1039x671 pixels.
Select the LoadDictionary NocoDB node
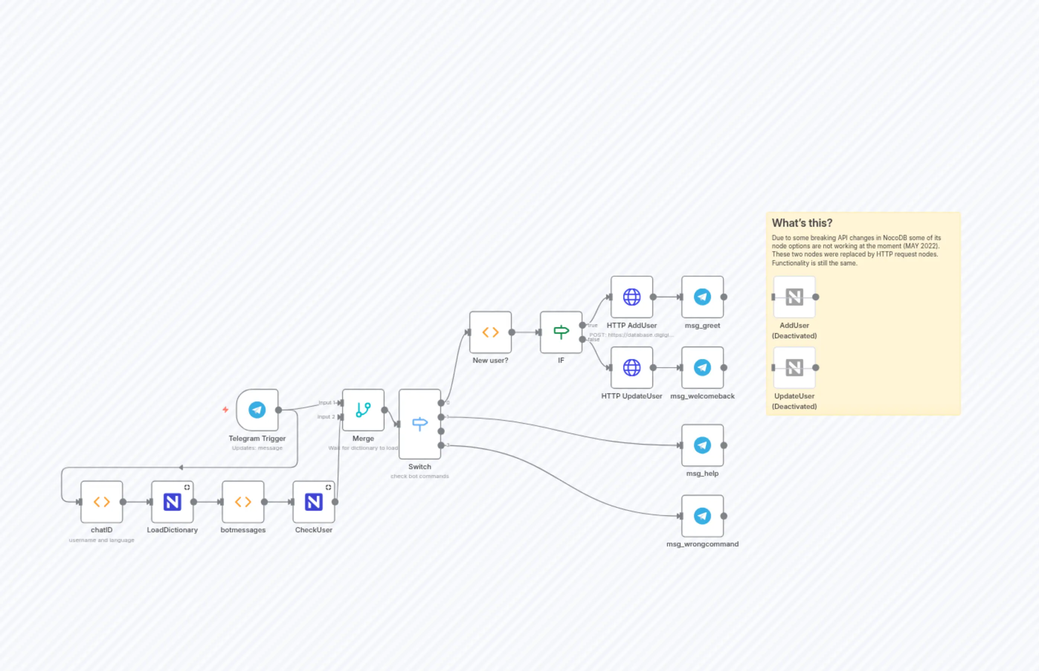[x=172, y=502]
